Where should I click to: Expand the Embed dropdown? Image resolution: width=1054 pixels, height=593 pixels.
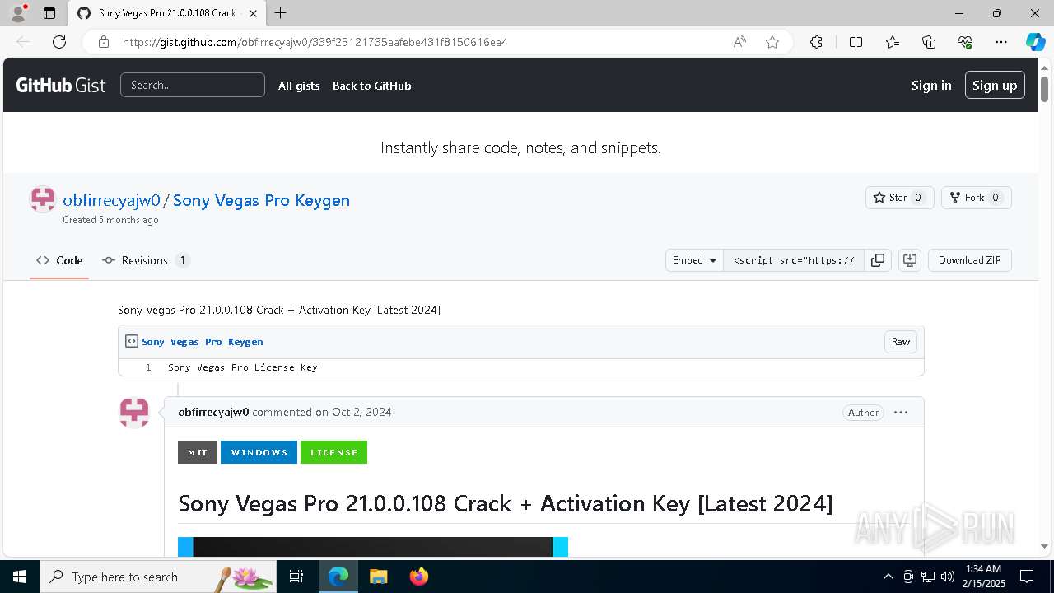(694, 260)
